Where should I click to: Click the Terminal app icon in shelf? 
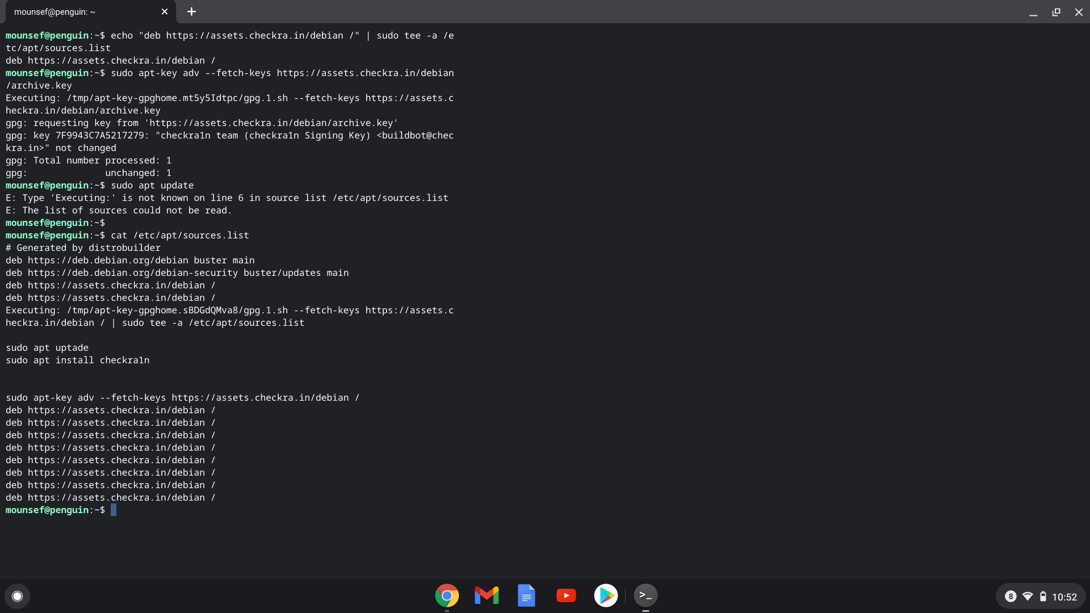(x=645, y=595)
